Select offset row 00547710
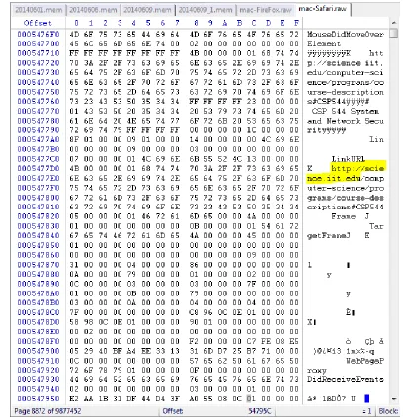 39,53
